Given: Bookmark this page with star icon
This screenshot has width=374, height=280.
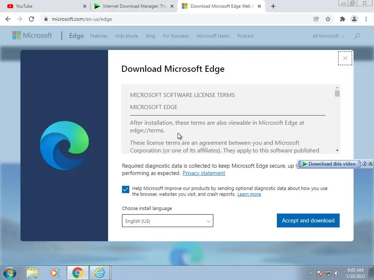Looking at the screenshot, I should [x=328, y=19].
